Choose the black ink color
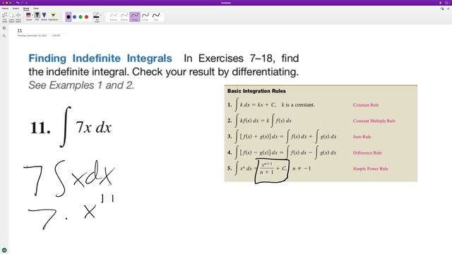The height and width of the screenshot is (254, 452). tap(69, 17)
